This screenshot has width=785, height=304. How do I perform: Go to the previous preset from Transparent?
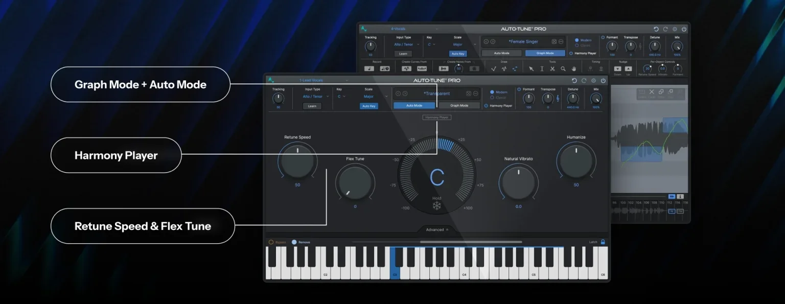pos(398,93)
